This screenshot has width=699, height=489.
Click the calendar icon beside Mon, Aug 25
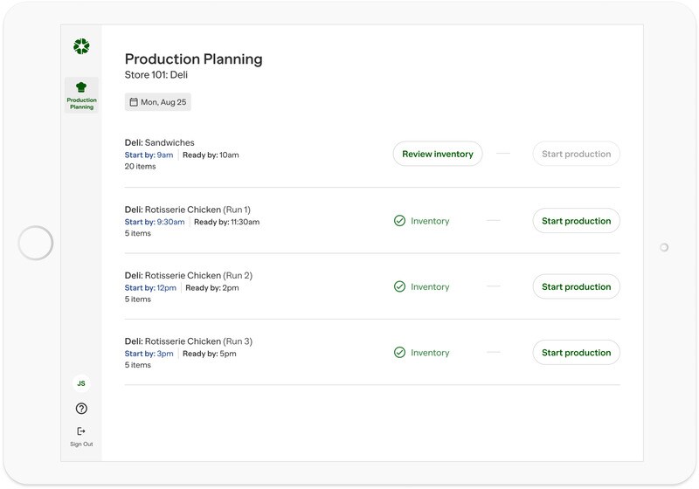[x=134, y=102]
